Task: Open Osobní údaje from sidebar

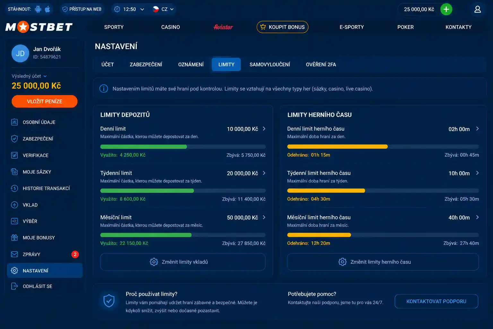Action: [45, 122]
